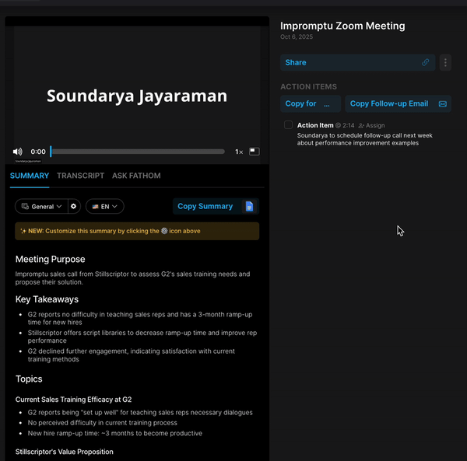The width and height of the screenshot is (467, 461).
Task: Click the link icon in the Share button
Action: [426, 62]
